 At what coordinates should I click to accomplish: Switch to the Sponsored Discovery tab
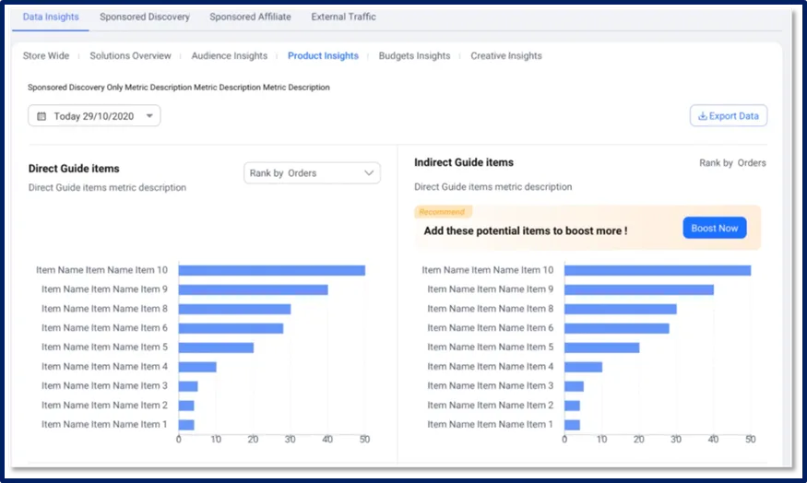(145, 17)
